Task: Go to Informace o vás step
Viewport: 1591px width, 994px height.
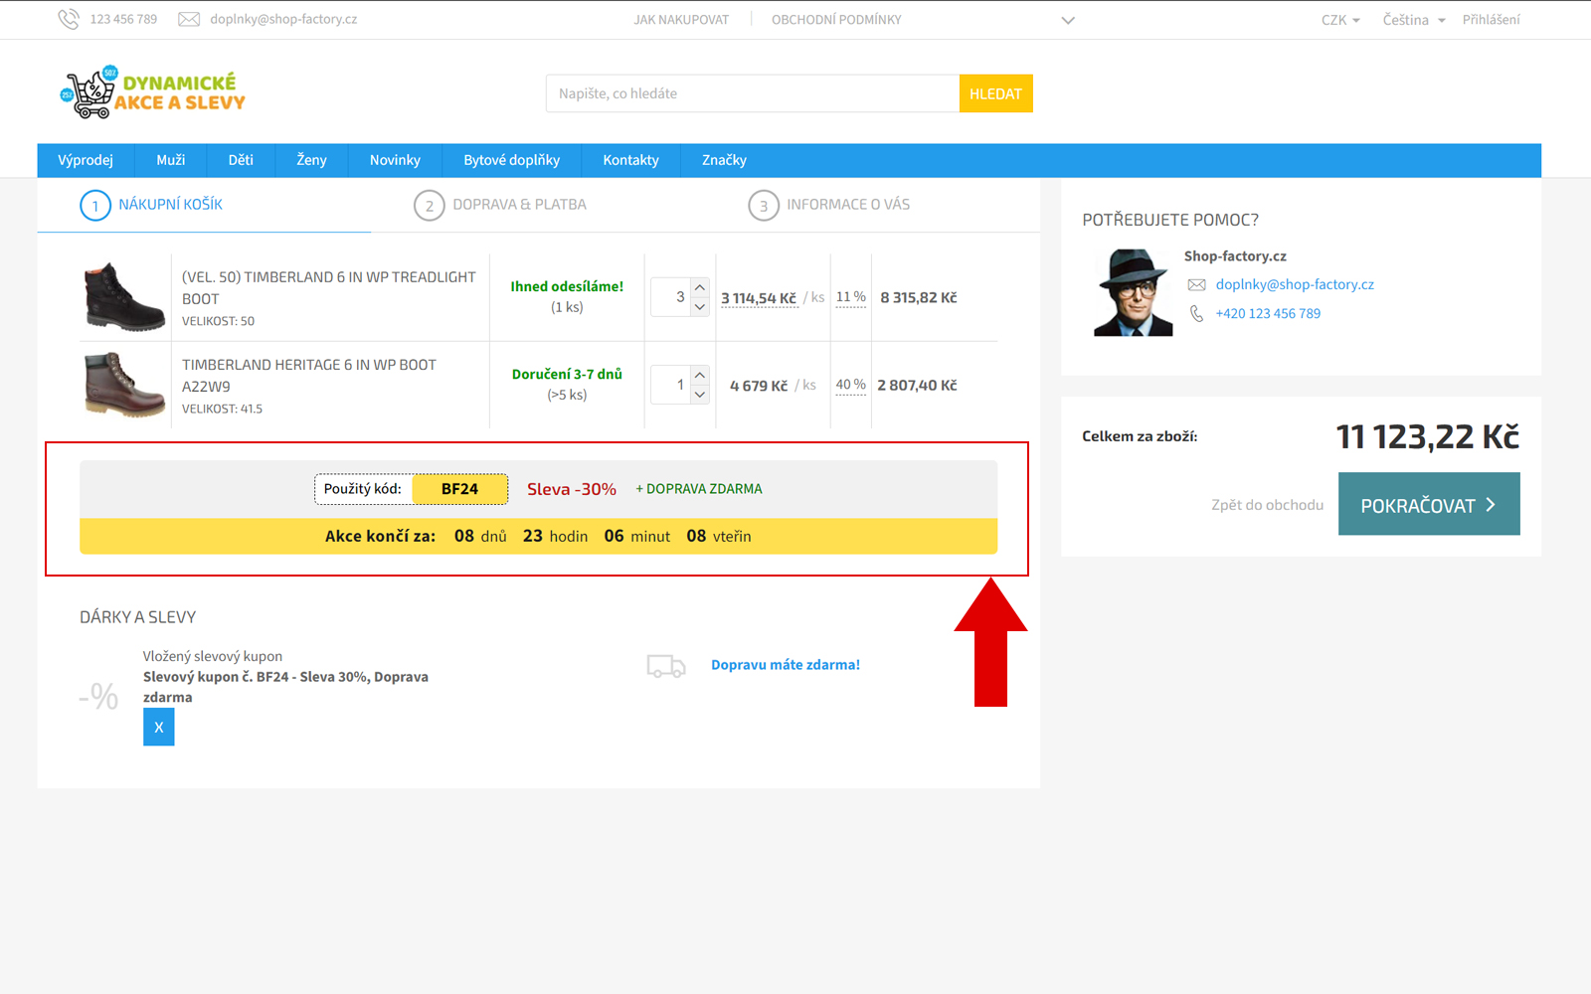Action: pyautogui.click(x=829, y=205)
